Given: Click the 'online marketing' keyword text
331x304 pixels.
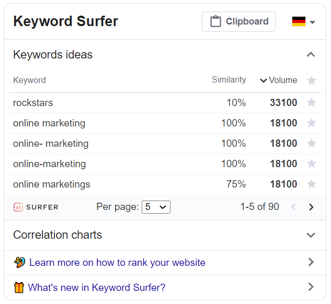Looking at the screenshot, I should pos(49,123).
